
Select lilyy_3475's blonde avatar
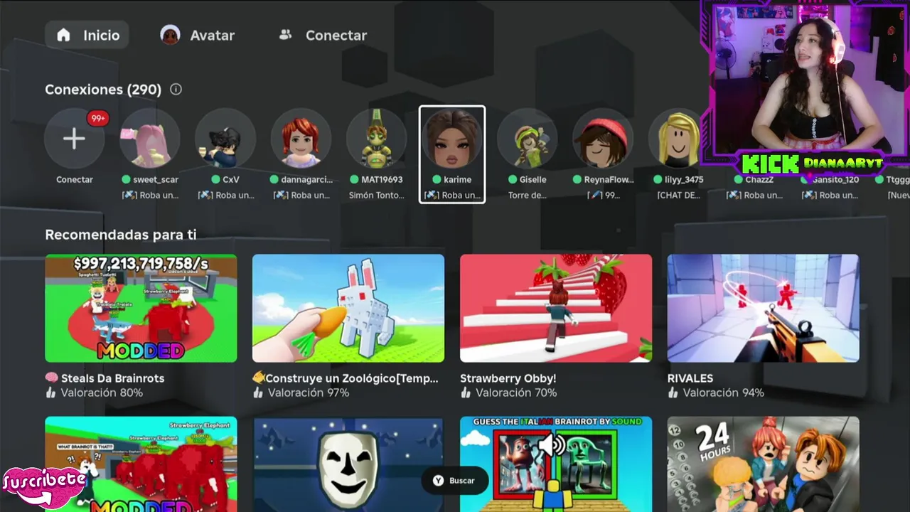(x=678, y=139)
